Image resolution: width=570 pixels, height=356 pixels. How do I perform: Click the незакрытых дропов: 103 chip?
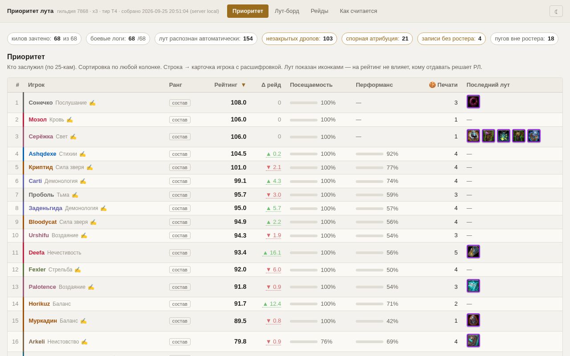[x=299, y=39]
